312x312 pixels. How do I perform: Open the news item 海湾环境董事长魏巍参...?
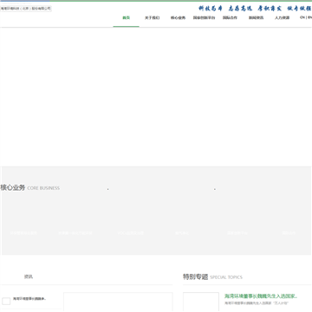coord(29,299)
